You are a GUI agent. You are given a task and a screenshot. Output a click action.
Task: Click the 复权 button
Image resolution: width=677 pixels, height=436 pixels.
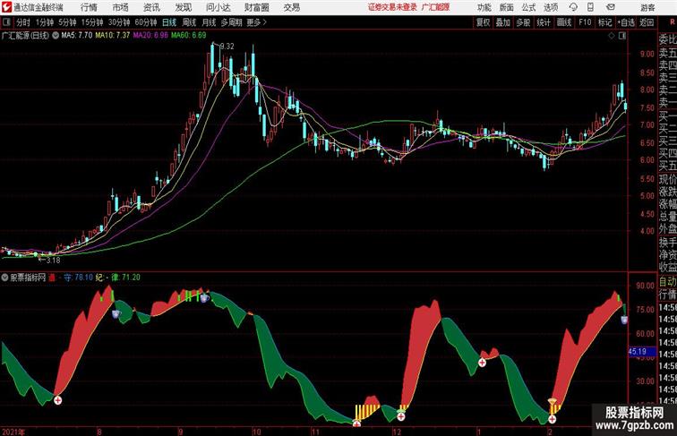point(484,22)
